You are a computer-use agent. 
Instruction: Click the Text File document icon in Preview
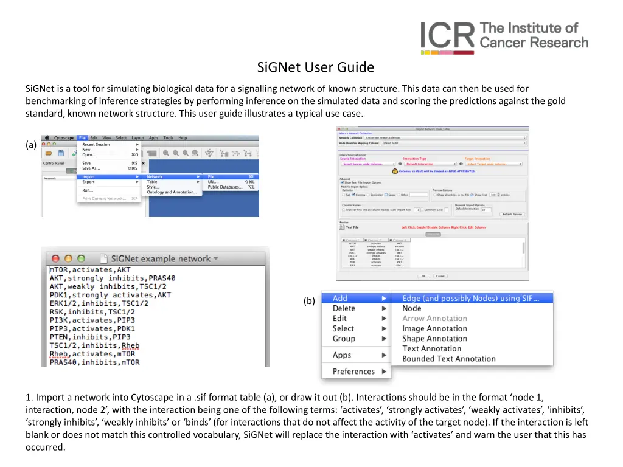click(341, 227)
